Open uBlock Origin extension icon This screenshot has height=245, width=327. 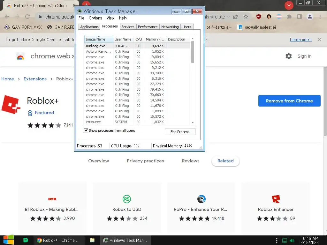coord(259,17)
